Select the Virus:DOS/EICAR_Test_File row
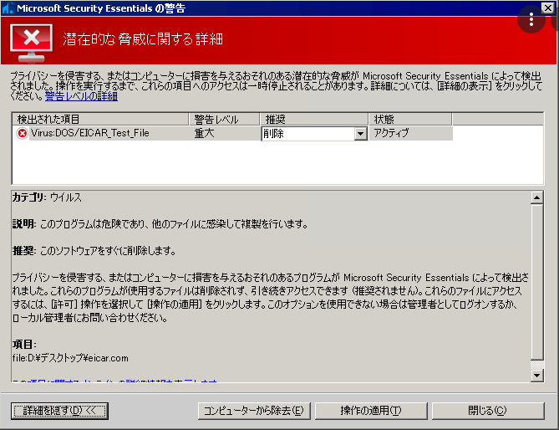The height and width of the screenshot is (430, 559). click(x=233, y=134)
